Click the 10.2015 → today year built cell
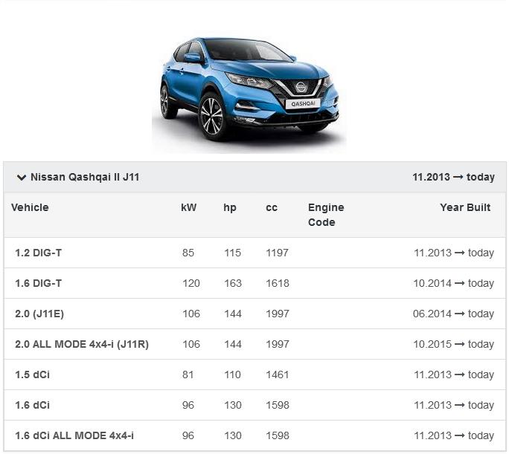509x454 pixels. point(453,344)
